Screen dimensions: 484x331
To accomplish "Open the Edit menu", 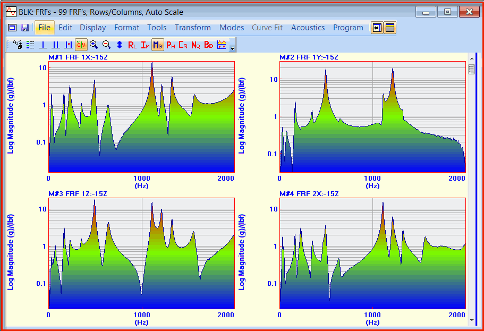I will point(65,28).
